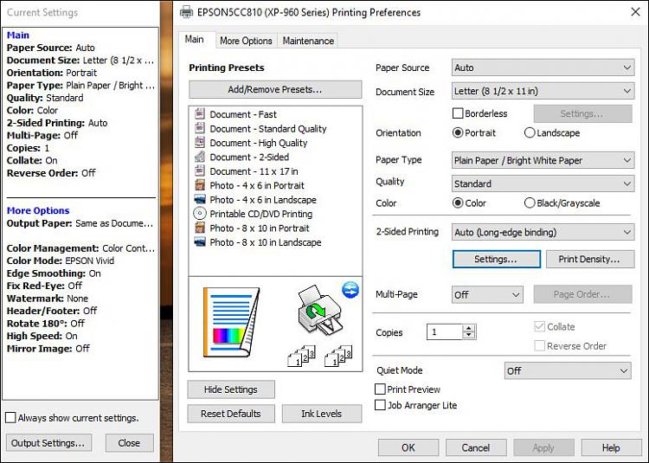Click the Document - High Quality preset icon
The width and height of the screenshot is (649, 463).
pos(200,142)
